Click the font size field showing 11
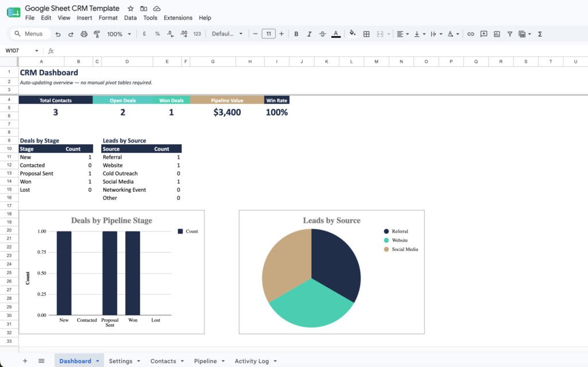 pyautogui.click(x=269, y=34)
